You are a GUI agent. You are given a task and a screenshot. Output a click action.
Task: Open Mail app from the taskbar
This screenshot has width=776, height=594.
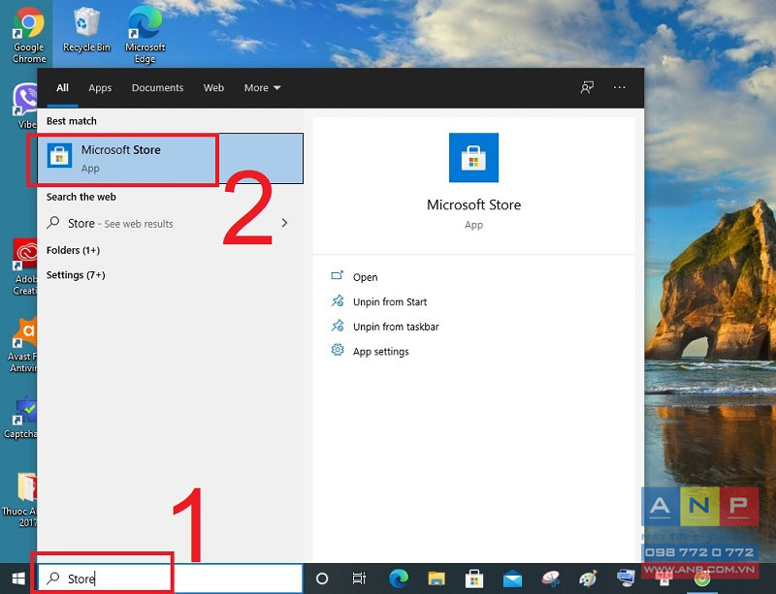(x=513, y=578)
